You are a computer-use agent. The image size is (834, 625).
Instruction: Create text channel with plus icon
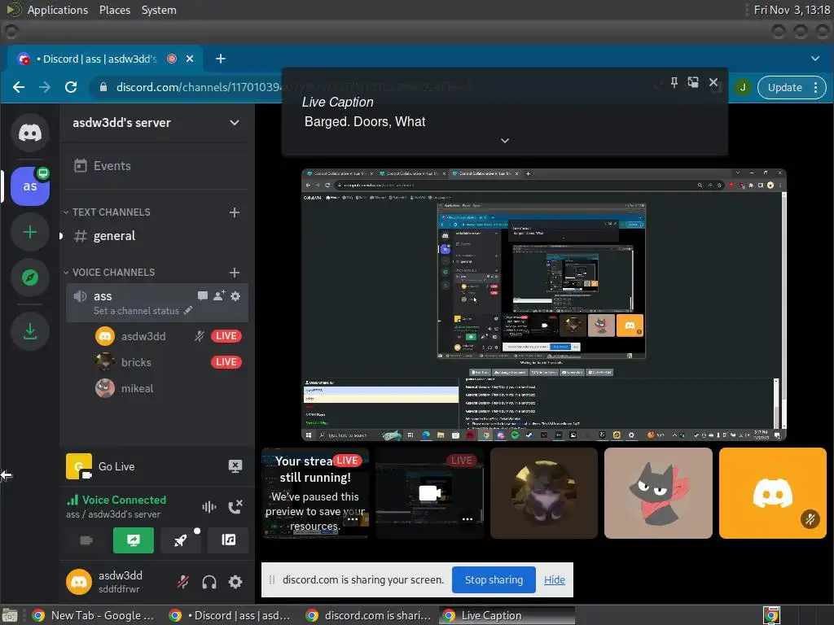coord(234,212)
